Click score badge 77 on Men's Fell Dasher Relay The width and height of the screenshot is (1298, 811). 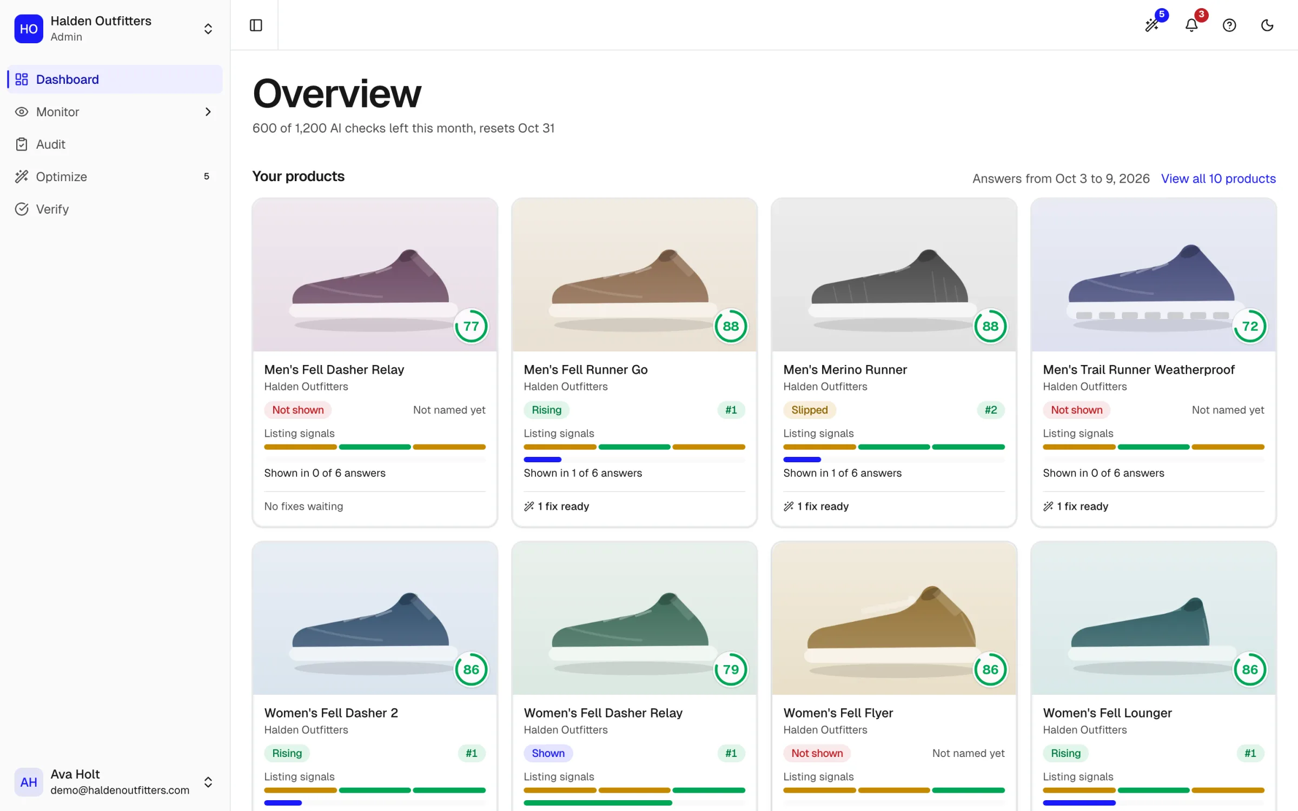click(x=471, y=326)
